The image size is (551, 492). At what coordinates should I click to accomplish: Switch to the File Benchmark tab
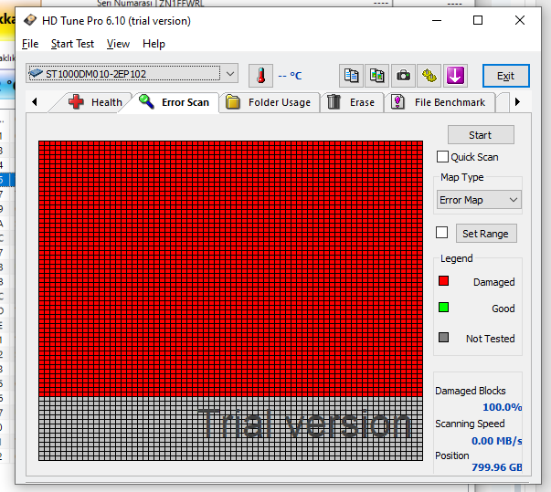[440, 102]
